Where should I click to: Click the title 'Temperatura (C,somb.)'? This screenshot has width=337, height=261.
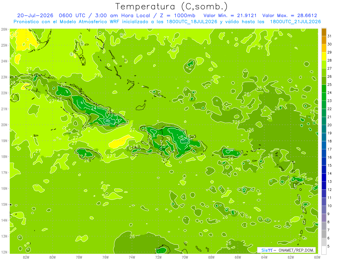pyautogui.click(x=171, y=7)
